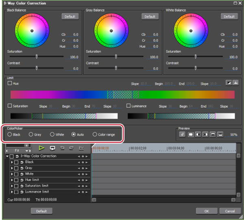The image size is (244, 220).
Task: Enable the Hue limit checkbox
Action: pyautogui.click(x=10, y=83)
